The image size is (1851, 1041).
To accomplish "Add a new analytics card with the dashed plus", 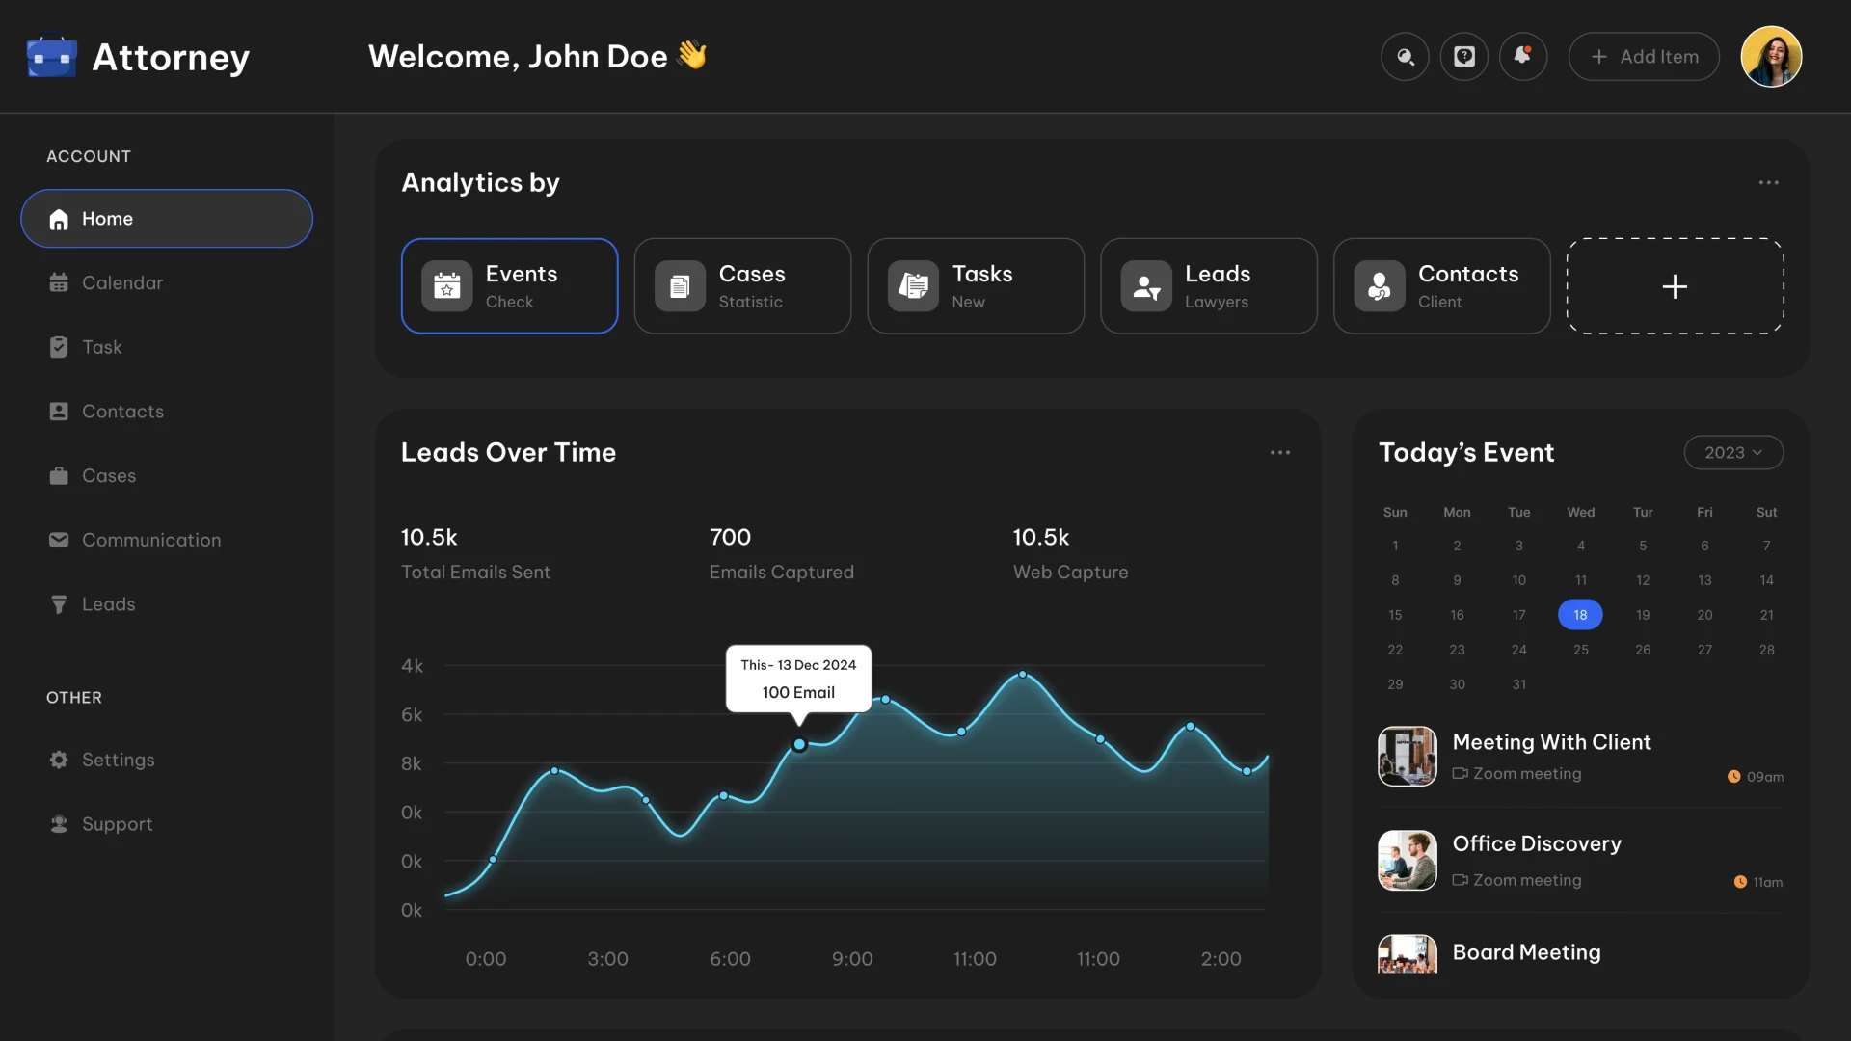I will click(1675, 286).
